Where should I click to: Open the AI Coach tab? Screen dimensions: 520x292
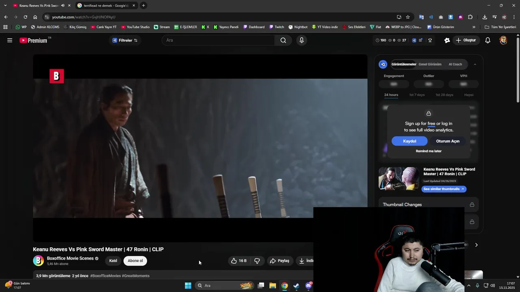(x=455, y=64)
